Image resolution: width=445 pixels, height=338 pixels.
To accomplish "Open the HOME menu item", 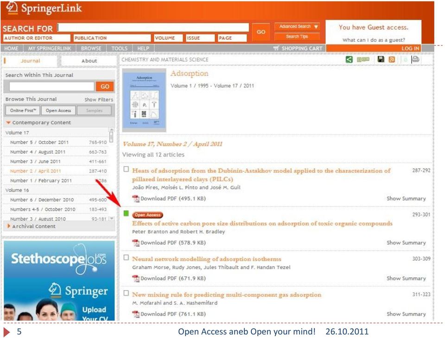I will click(11, 48).
